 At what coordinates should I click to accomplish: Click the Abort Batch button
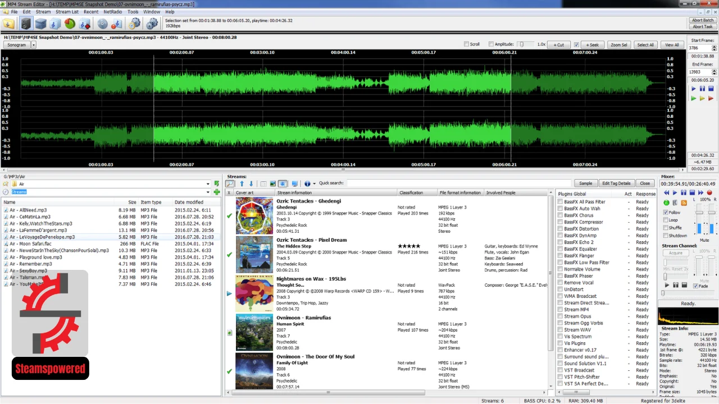coord(702,20)
